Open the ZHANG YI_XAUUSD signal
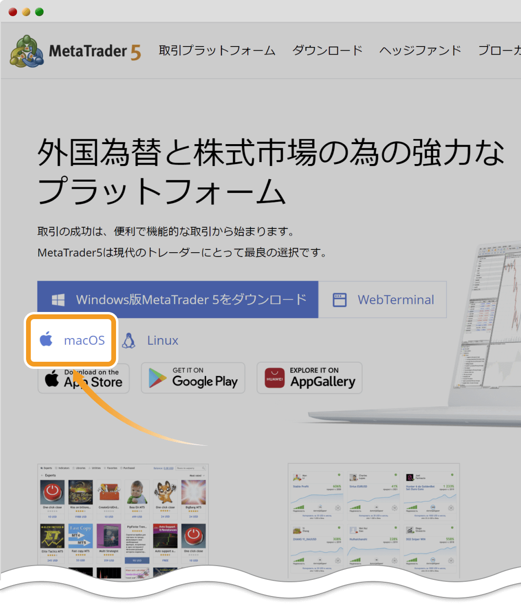The height and width of the screenshot is (605, 521). tap(304, 539)
